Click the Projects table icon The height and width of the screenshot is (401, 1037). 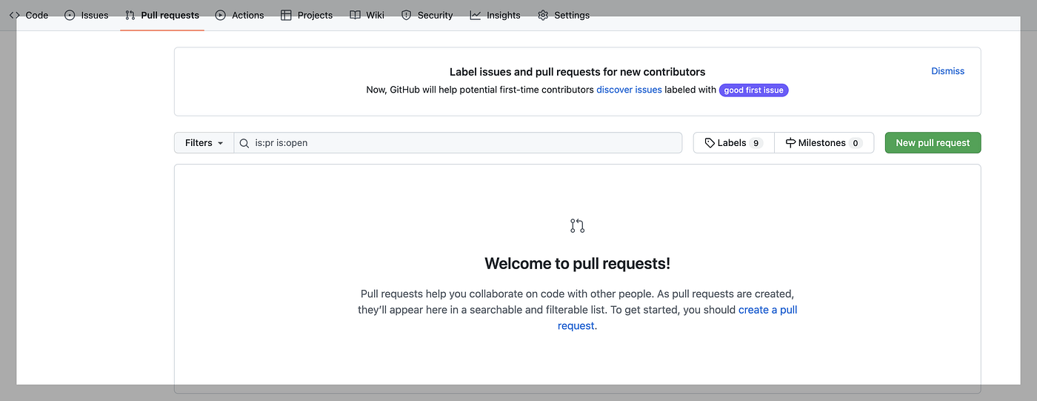point(286,15)
